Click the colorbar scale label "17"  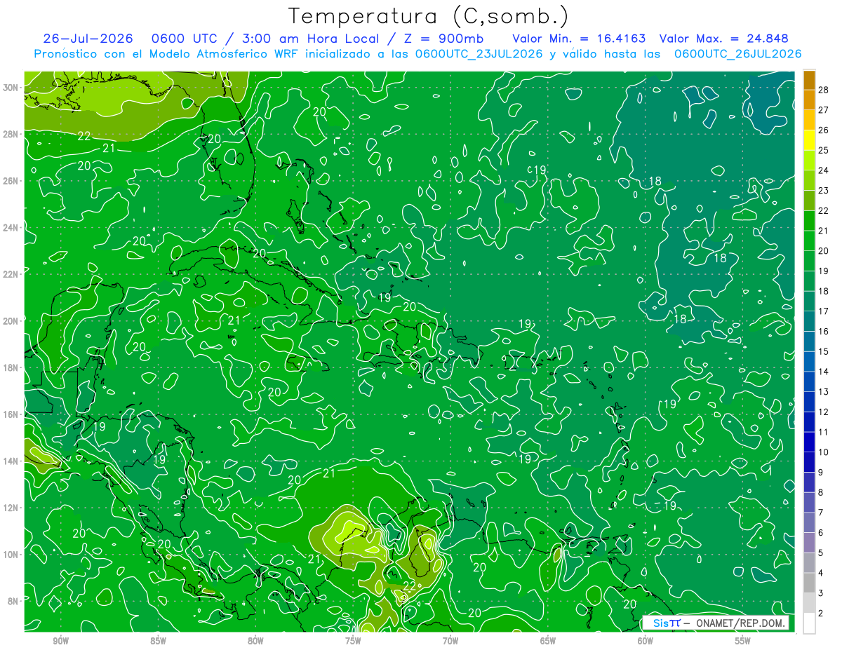[x=823, y=311]
